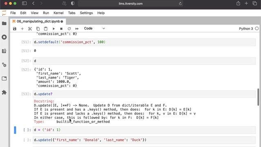Open the property inspector gears icon

pos(4,65)
